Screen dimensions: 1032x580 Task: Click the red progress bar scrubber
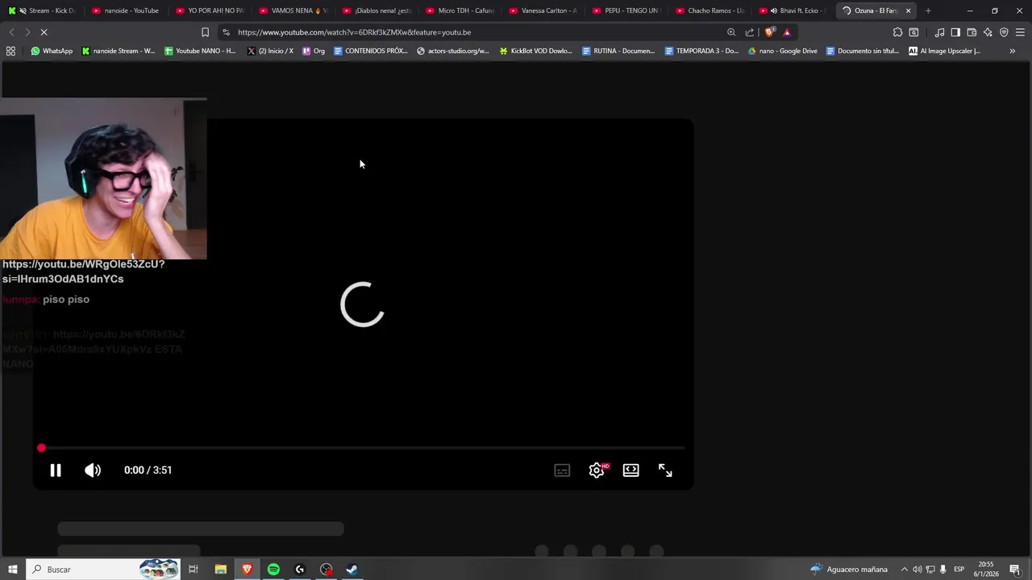coord(41,448)
